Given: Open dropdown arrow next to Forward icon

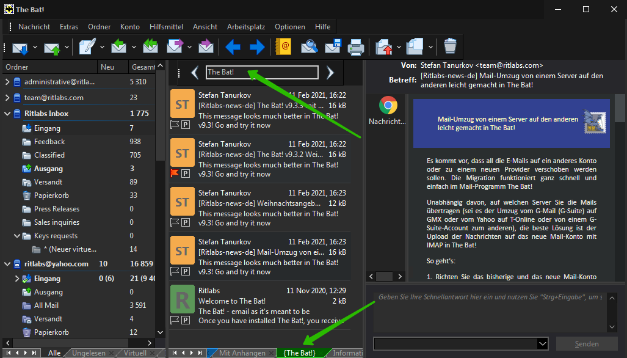Looking at the screenshot, I should pos(189,47).
